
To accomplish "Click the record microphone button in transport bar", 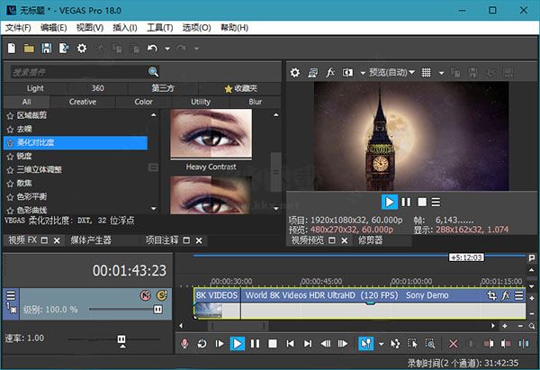I will [x=184, y=343].
